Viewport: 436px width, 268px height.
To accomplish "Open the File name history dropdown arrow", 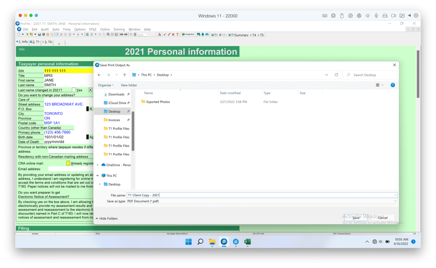I will pyautogui.click(x=395, y=195).
